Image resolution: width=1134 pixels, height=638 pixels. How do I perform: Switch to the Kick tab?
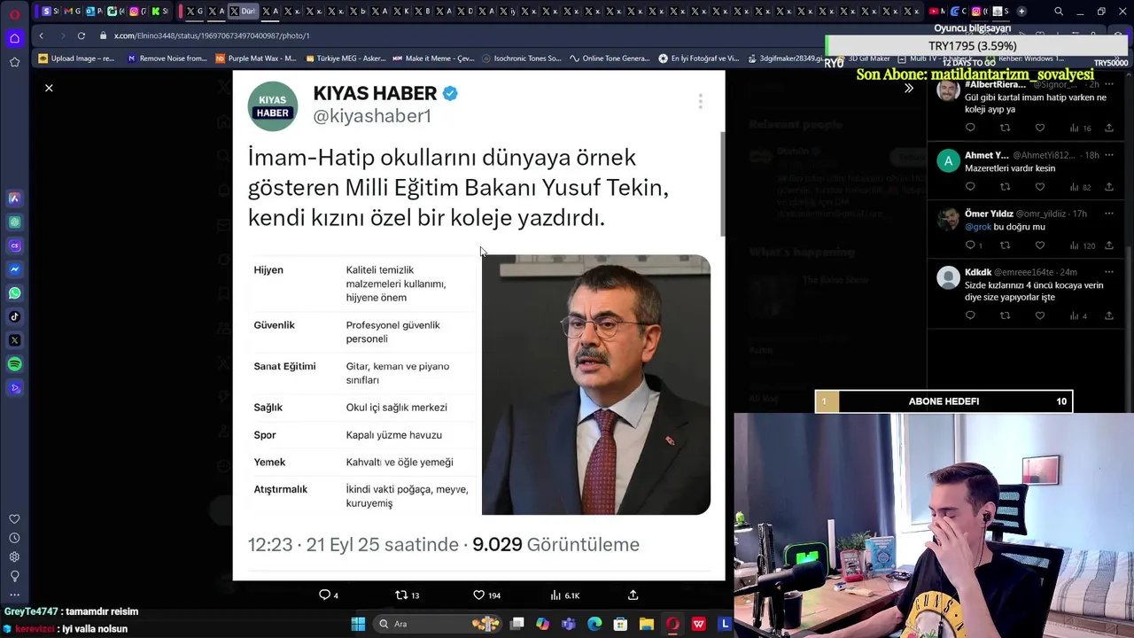160,11
